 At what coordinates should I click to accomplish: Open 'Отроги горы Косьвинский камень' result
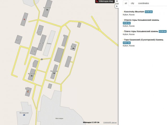point(141,20)
